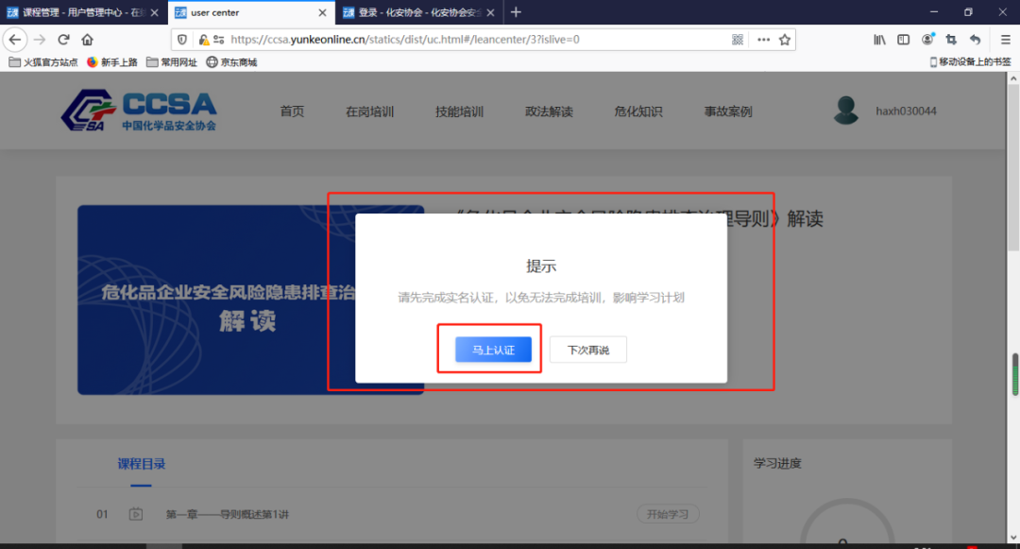Viewport: 1020px width, 549px height.
Task: Select the 课程目录 tab
Action: click(x=141, y=464)
